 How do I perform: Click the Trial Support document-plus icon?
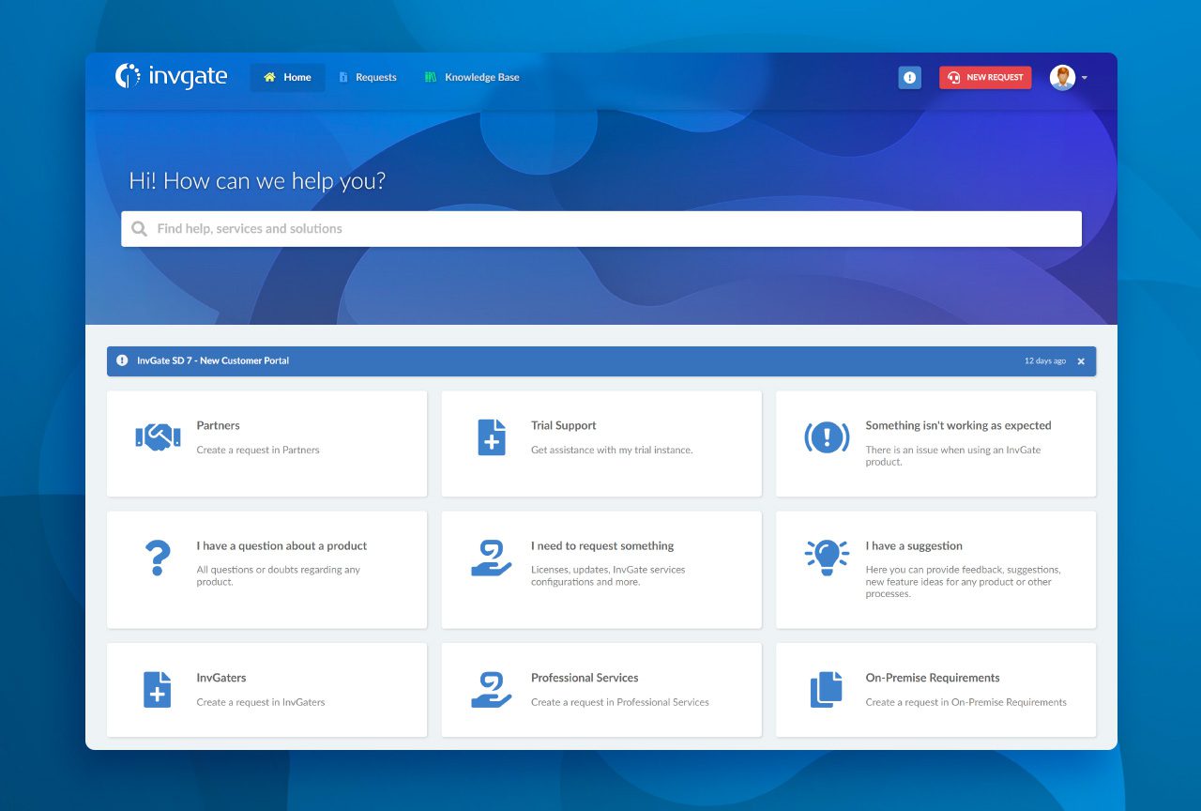pos(492,437)
